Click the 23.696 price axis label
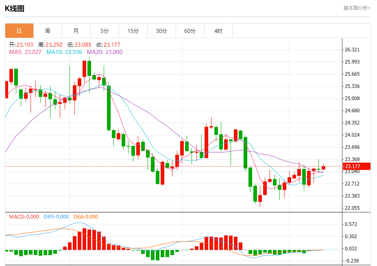Screen dimensions: 377x266 [x=352, y=147]
